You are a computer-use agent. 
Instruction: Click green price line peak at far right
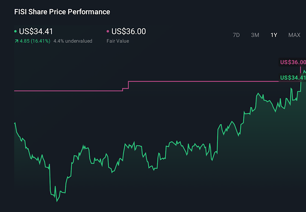[304, 71]
